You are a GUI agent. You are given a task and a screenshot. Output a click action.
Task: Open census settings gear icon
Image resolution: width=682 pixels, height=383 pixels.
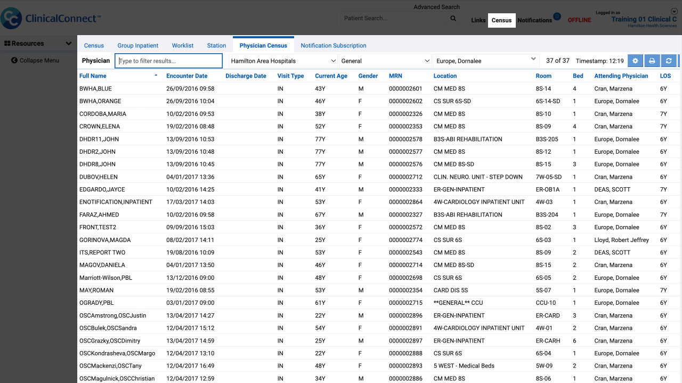[635, 61]
